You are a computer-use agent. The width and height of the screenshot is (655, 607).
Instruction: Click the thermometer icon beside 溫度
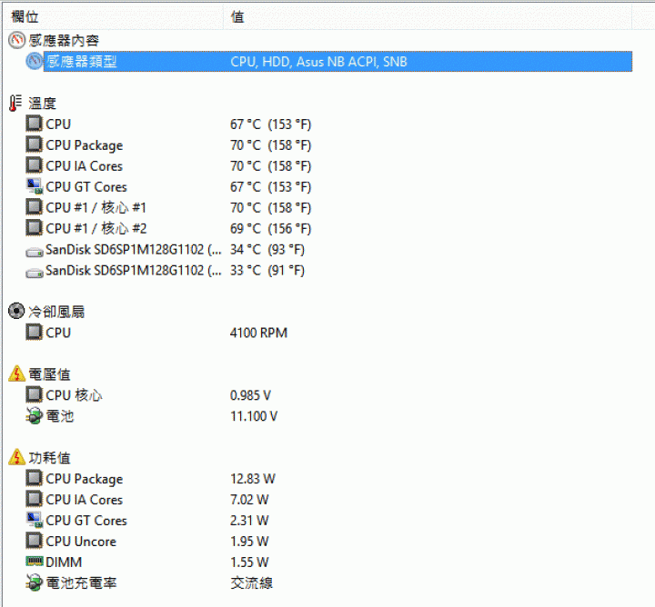click(x=15, y=103)
